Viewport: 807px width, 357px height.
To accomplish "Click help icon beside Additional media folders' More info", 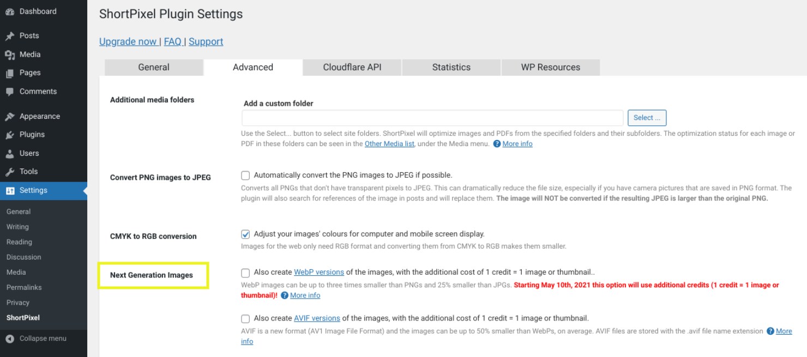I will tap(497, 144).
